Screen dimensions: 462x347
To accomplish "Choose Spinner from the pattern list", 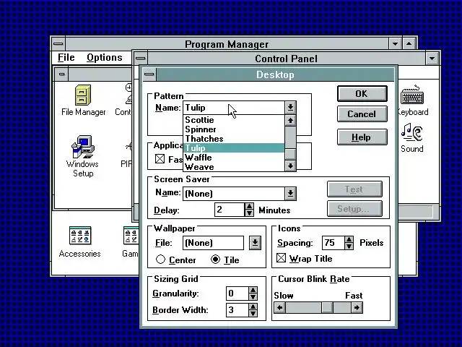I will 234,129.
